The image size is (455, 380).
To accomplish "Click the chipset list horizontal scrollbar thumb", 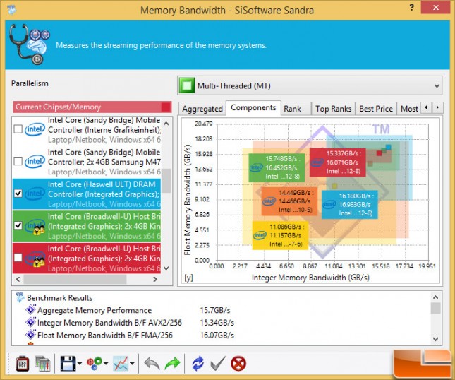I will (x=75, y=279).
